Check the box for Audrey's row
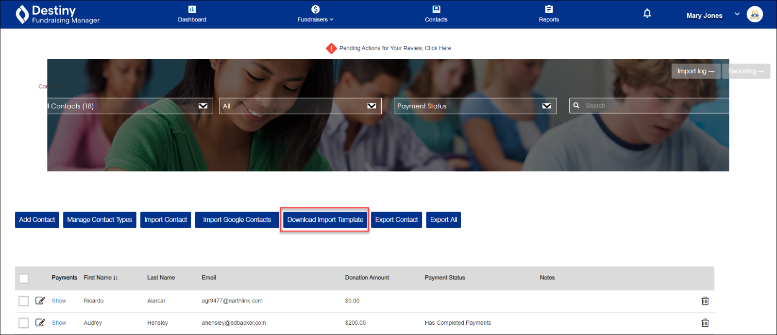This screenshot has height=335, width=777. point(24,323)
